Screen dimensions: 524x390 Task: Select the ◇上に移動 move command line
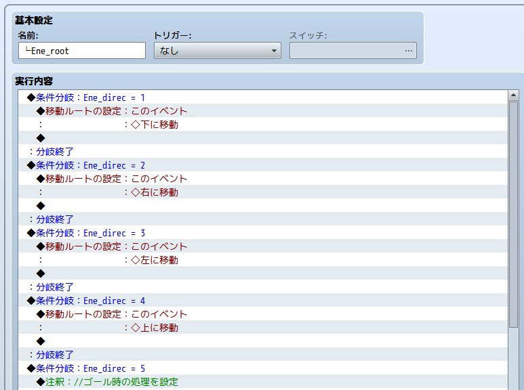[x=263, y=328]
